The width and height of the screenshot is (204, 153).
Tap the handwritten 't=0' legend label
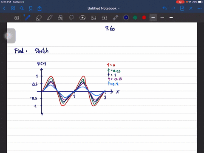click(x=111, y=65)
